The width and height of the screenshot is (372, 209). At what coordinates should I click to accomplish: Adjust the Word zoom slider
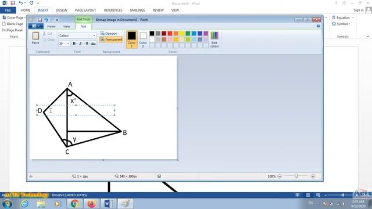pyautogui.click(x=343, y=195)
